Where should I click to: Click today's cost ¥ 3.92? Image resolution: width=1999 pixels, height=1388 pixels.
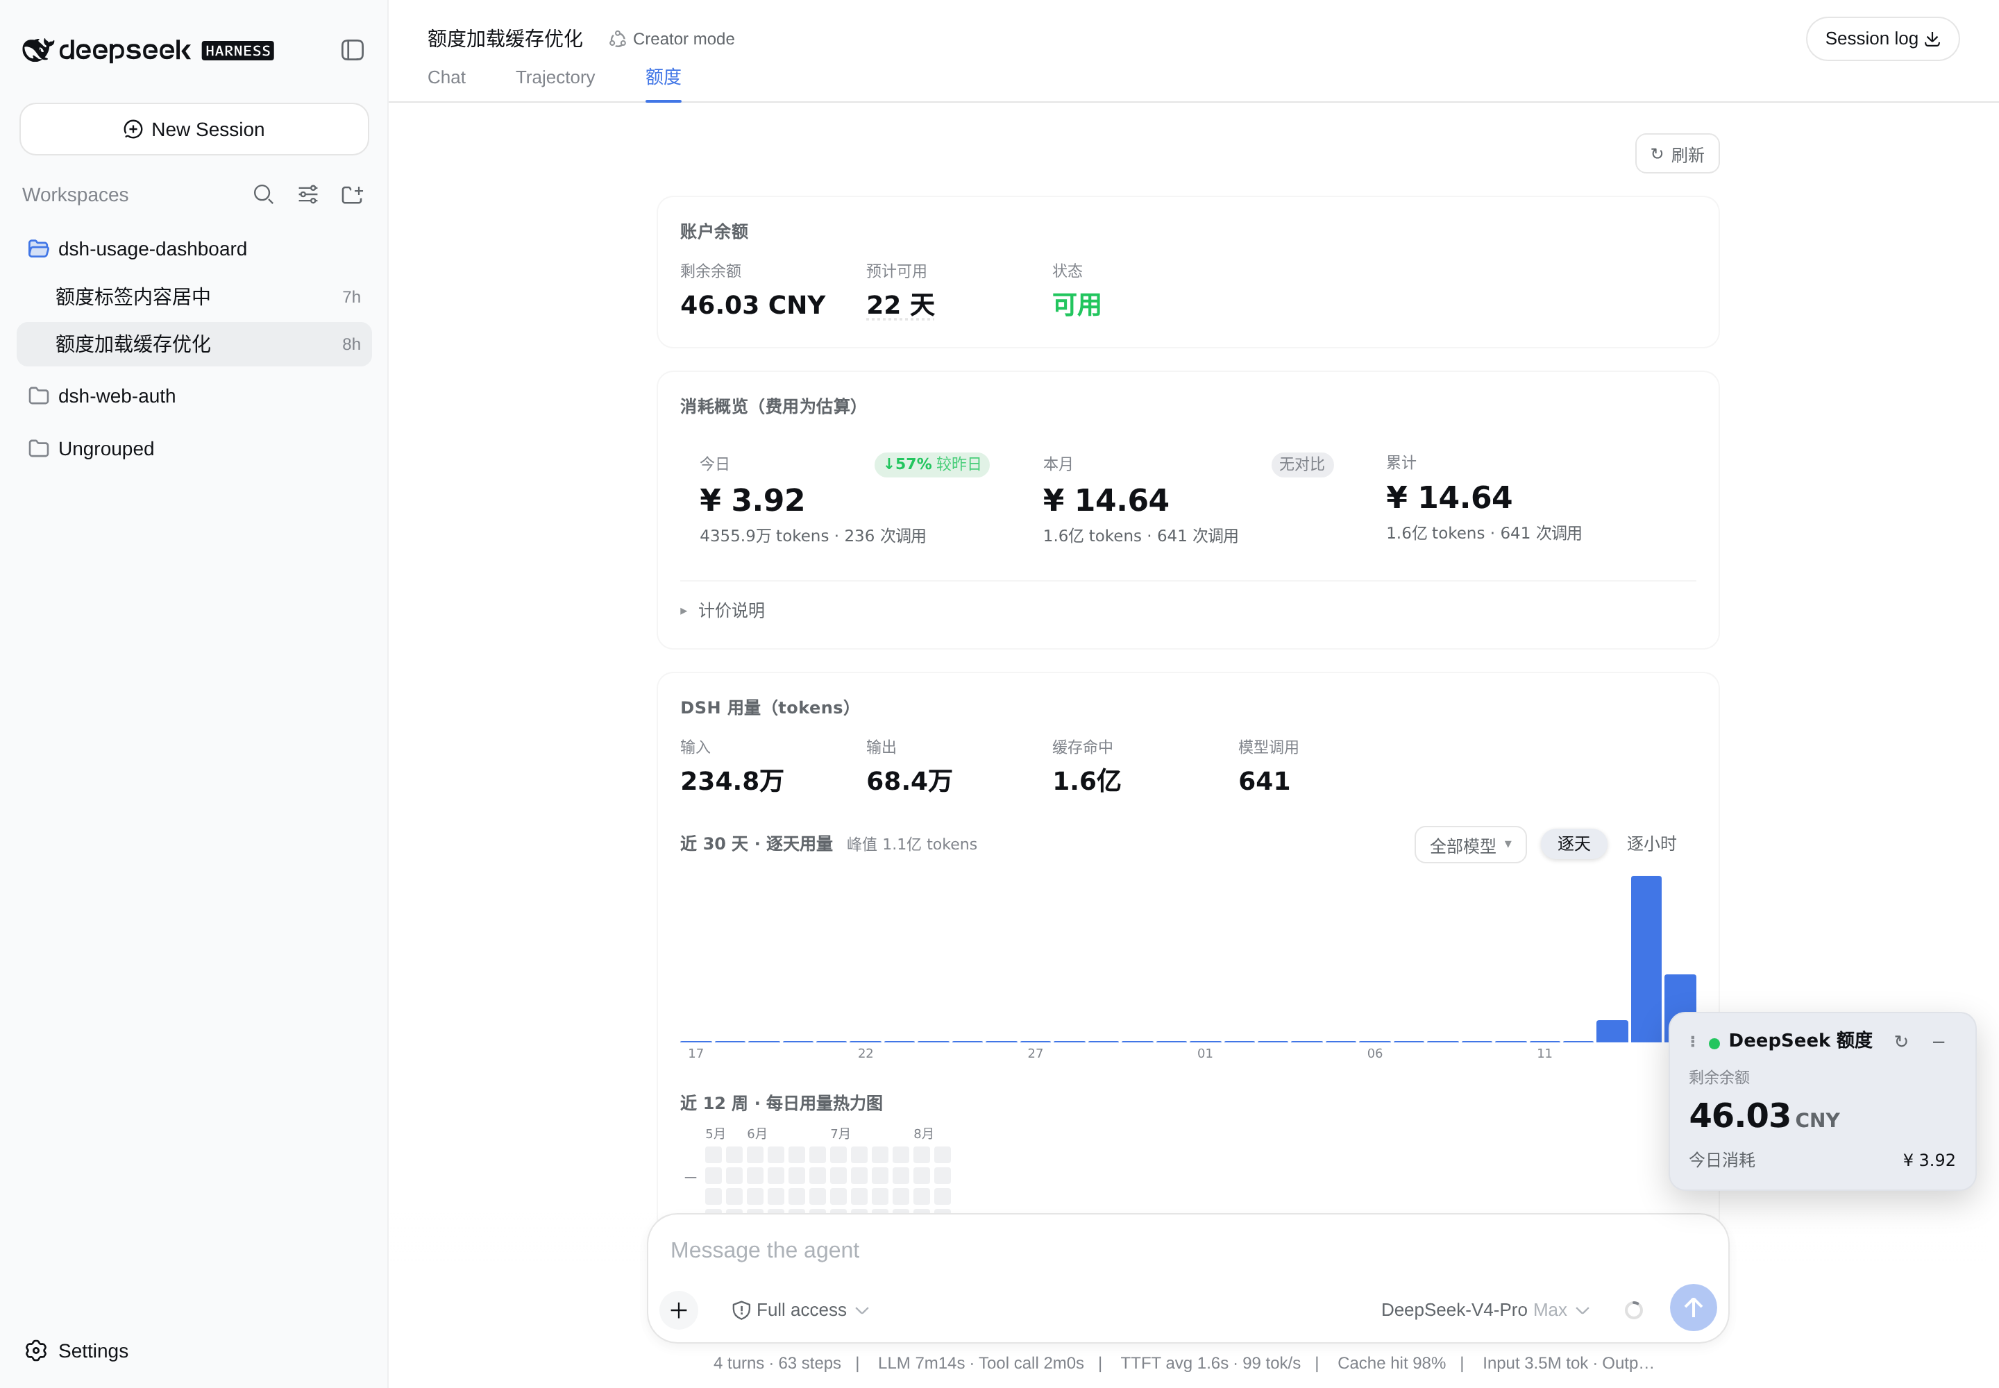coord(752,500)
